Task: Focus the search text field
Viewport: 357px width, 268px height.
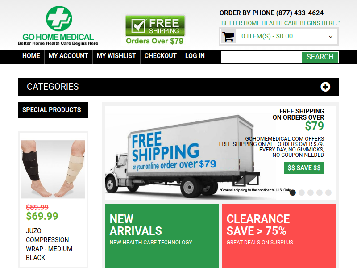Action: [x=262, y=57]
